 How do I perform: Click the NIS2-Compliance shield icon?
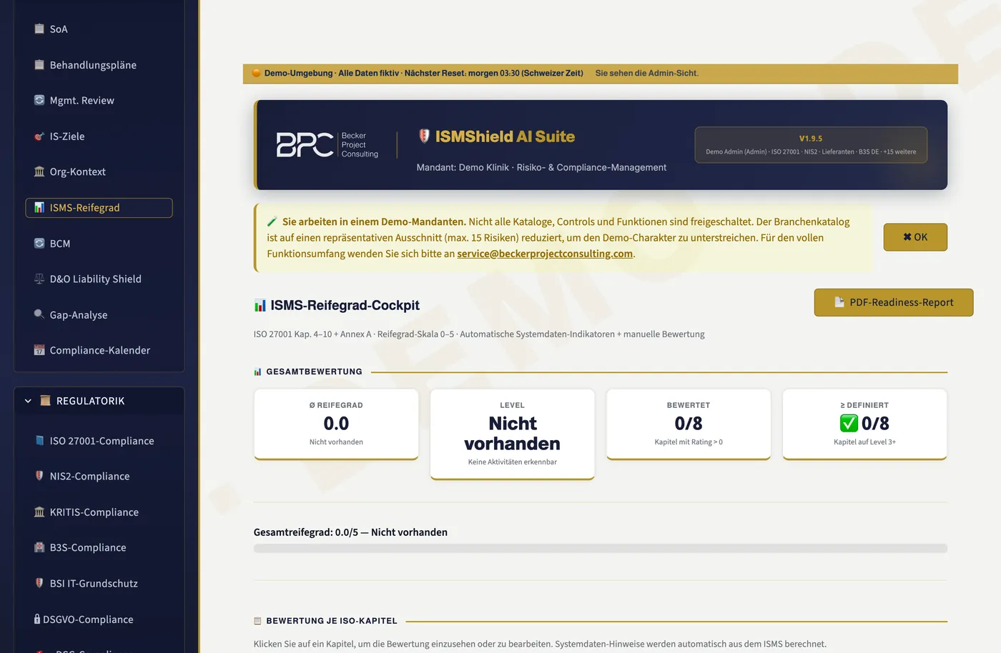point(39,476)
